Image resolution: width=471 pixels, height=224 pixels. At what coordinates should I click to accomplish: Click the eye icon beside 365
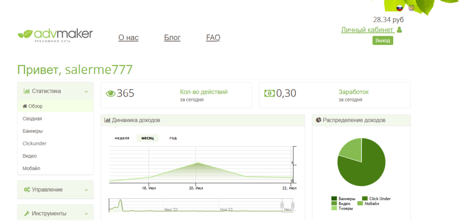[110, 94]
